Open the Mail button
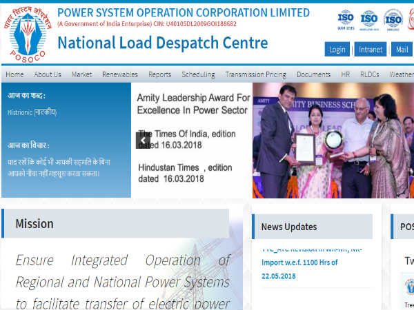Screen dimensions: 414x310 (x=401, y=50)
